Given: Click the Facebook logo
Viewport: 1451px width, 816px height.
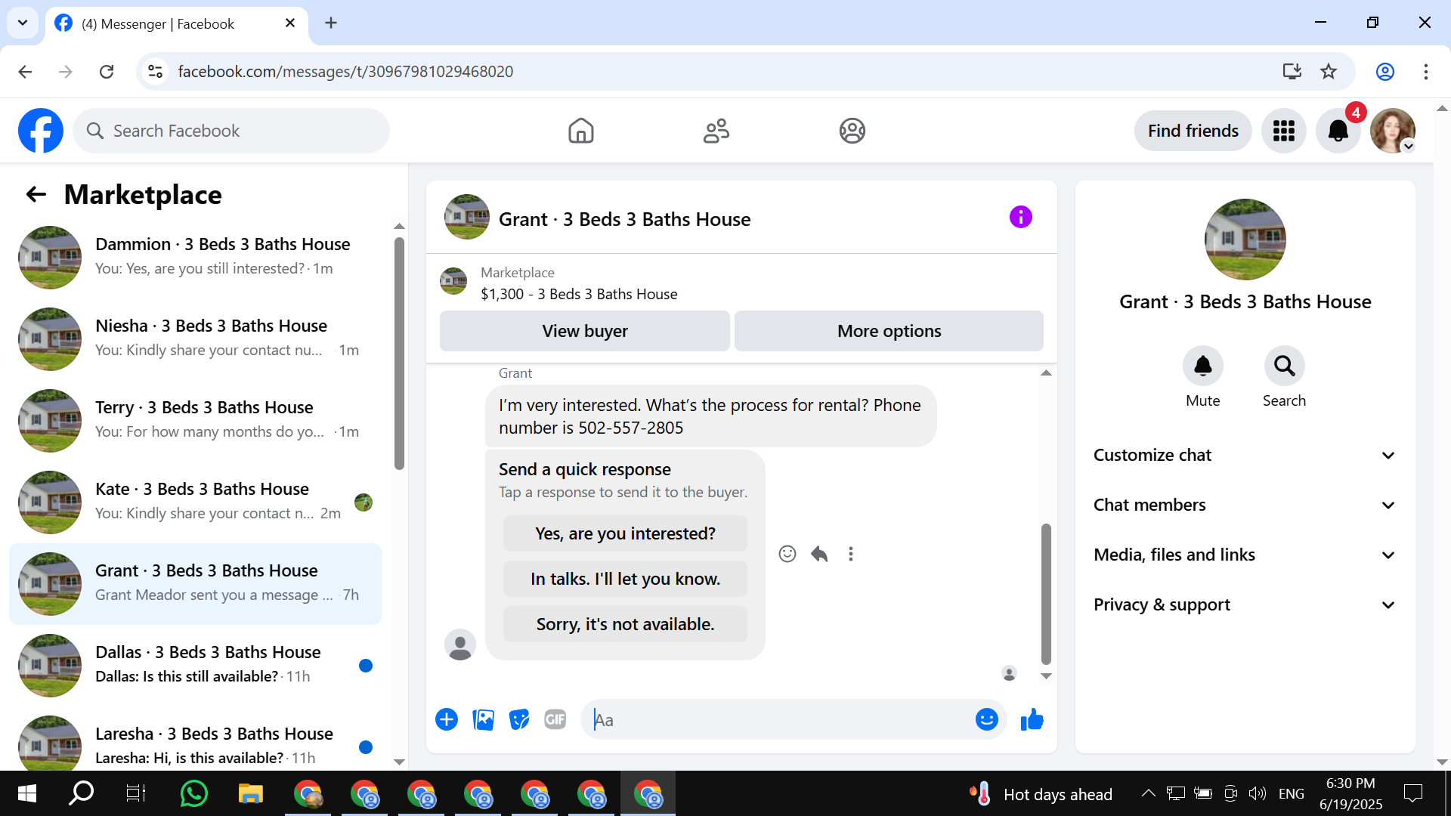Looking at the screenshot, I should point(41,131).
